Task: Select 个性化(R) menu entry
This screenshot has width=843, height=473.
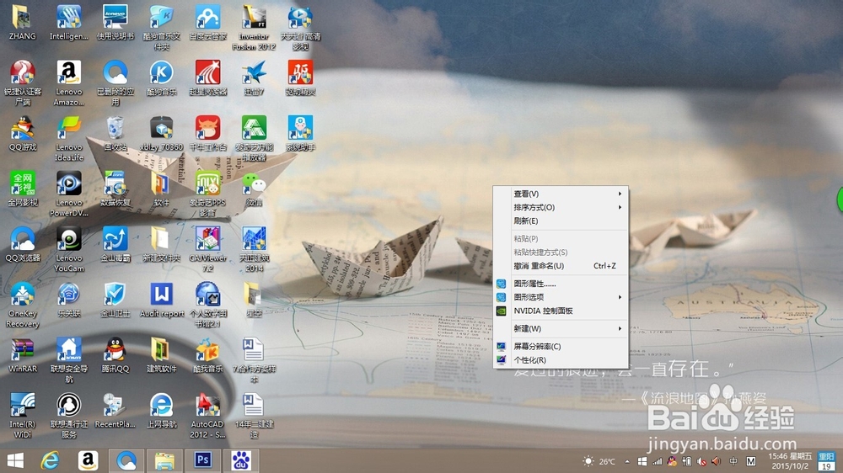Action: pos(561,359)
